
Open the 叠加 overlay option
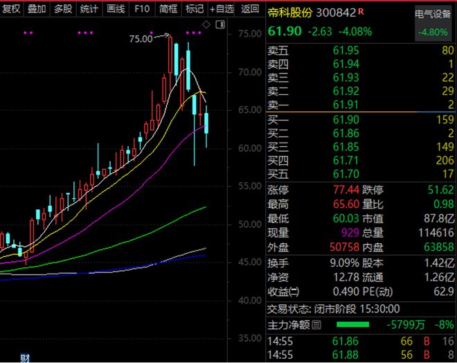point(37,9)
